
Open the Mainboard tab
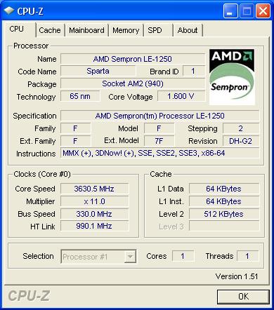pyautogui.click(x=86, y=30)
